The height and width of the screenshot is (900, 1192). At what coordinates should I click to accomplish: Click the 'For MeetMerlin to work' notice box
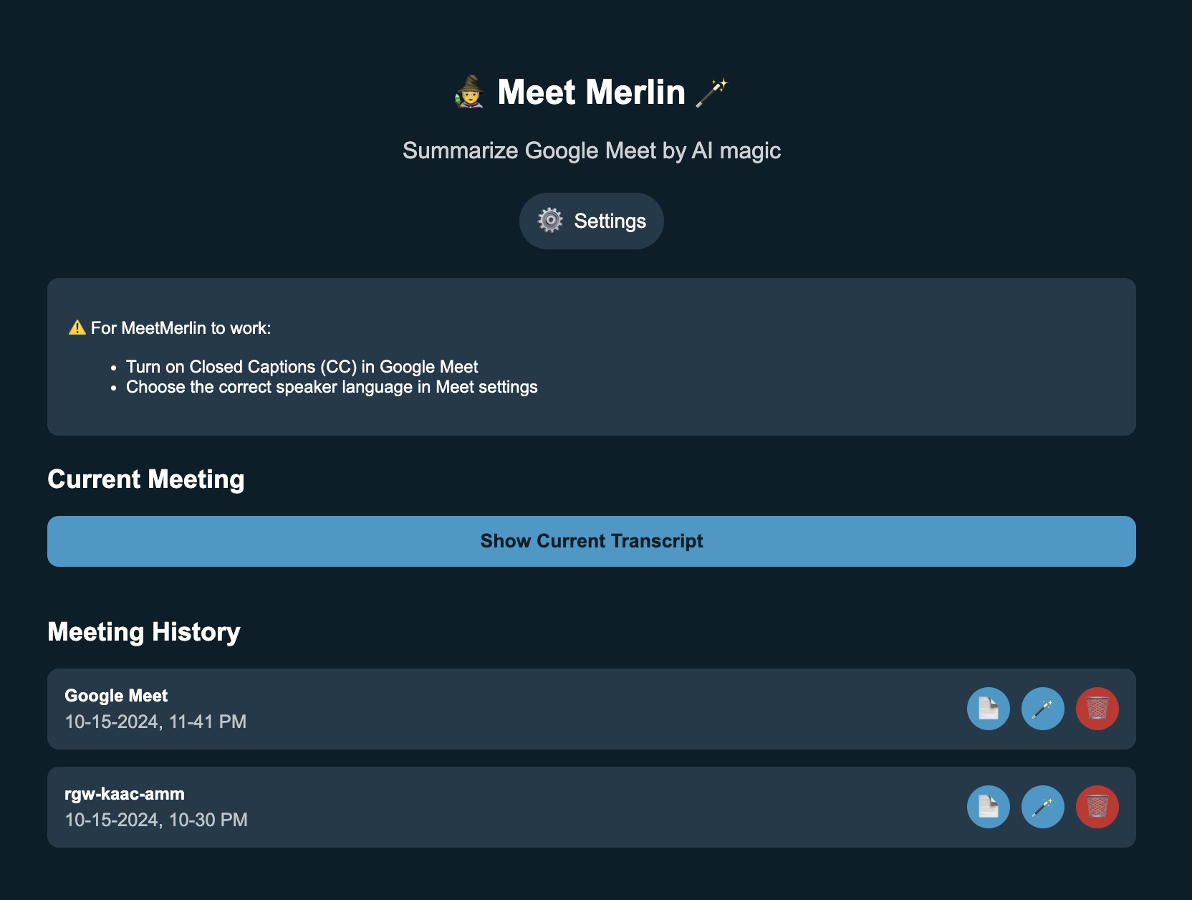pyautogui.click(x=592, y=355)
